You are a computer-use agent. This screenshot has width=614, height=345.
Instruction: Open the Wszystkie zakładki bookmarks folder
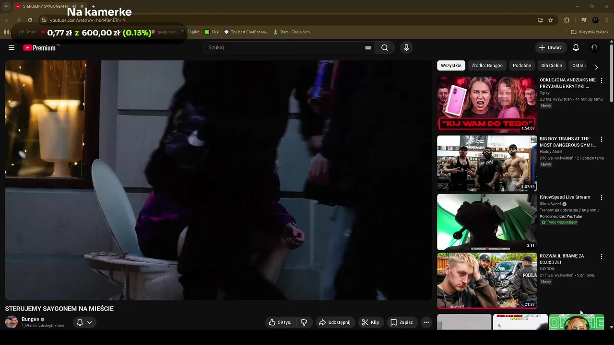tap(590, 32)
